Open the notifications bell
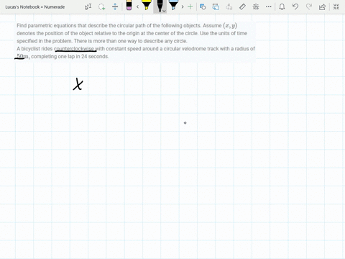This screenshot has width=345, height=259. (282, 6)
